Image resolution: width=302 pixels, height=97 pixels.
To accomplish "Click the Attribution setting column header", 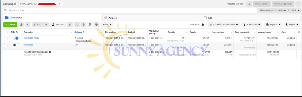I will [x=154, y=32].
